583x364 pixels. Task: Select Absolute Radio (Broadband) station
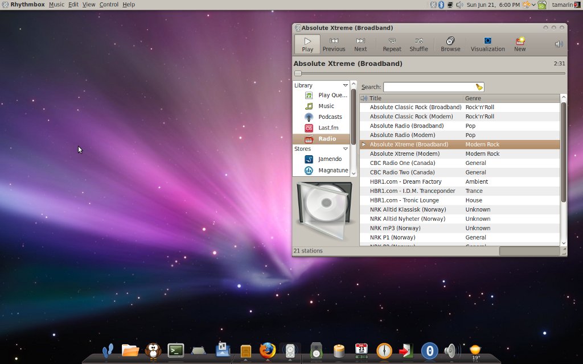(459, 126)
